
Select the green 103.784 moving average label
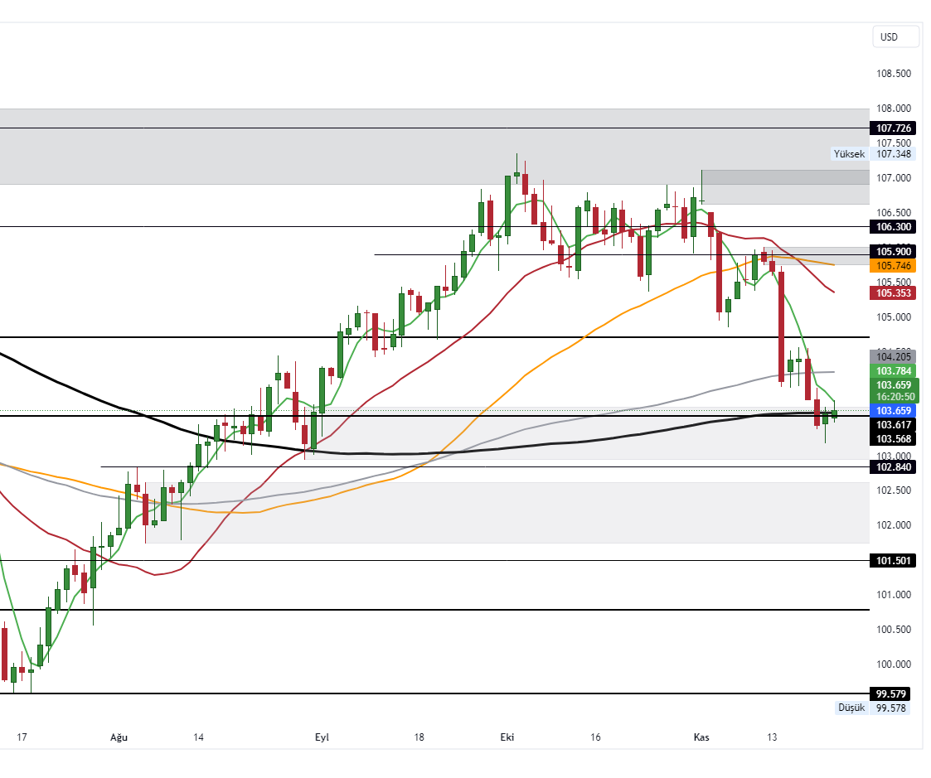click(894, 370)
